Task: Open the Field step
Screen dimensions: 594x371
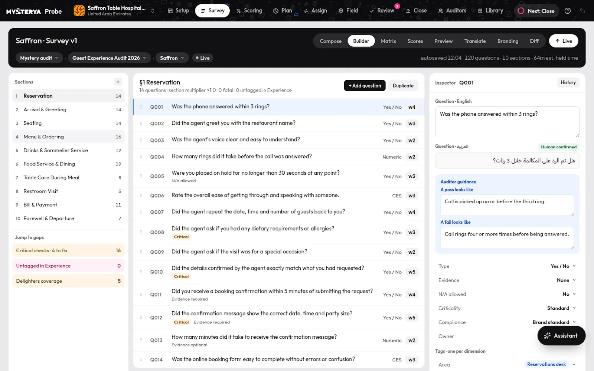Action: (348, 11)
